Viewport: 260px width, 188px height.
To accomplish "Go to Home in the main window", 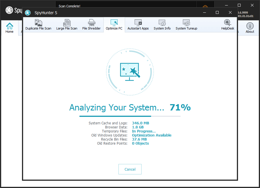I will [x=10, y=28].
